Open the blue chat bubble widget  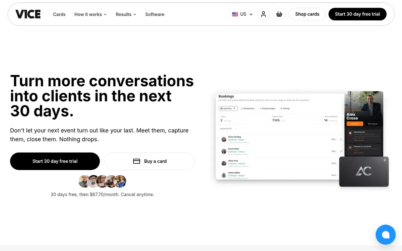coord(386,235)
